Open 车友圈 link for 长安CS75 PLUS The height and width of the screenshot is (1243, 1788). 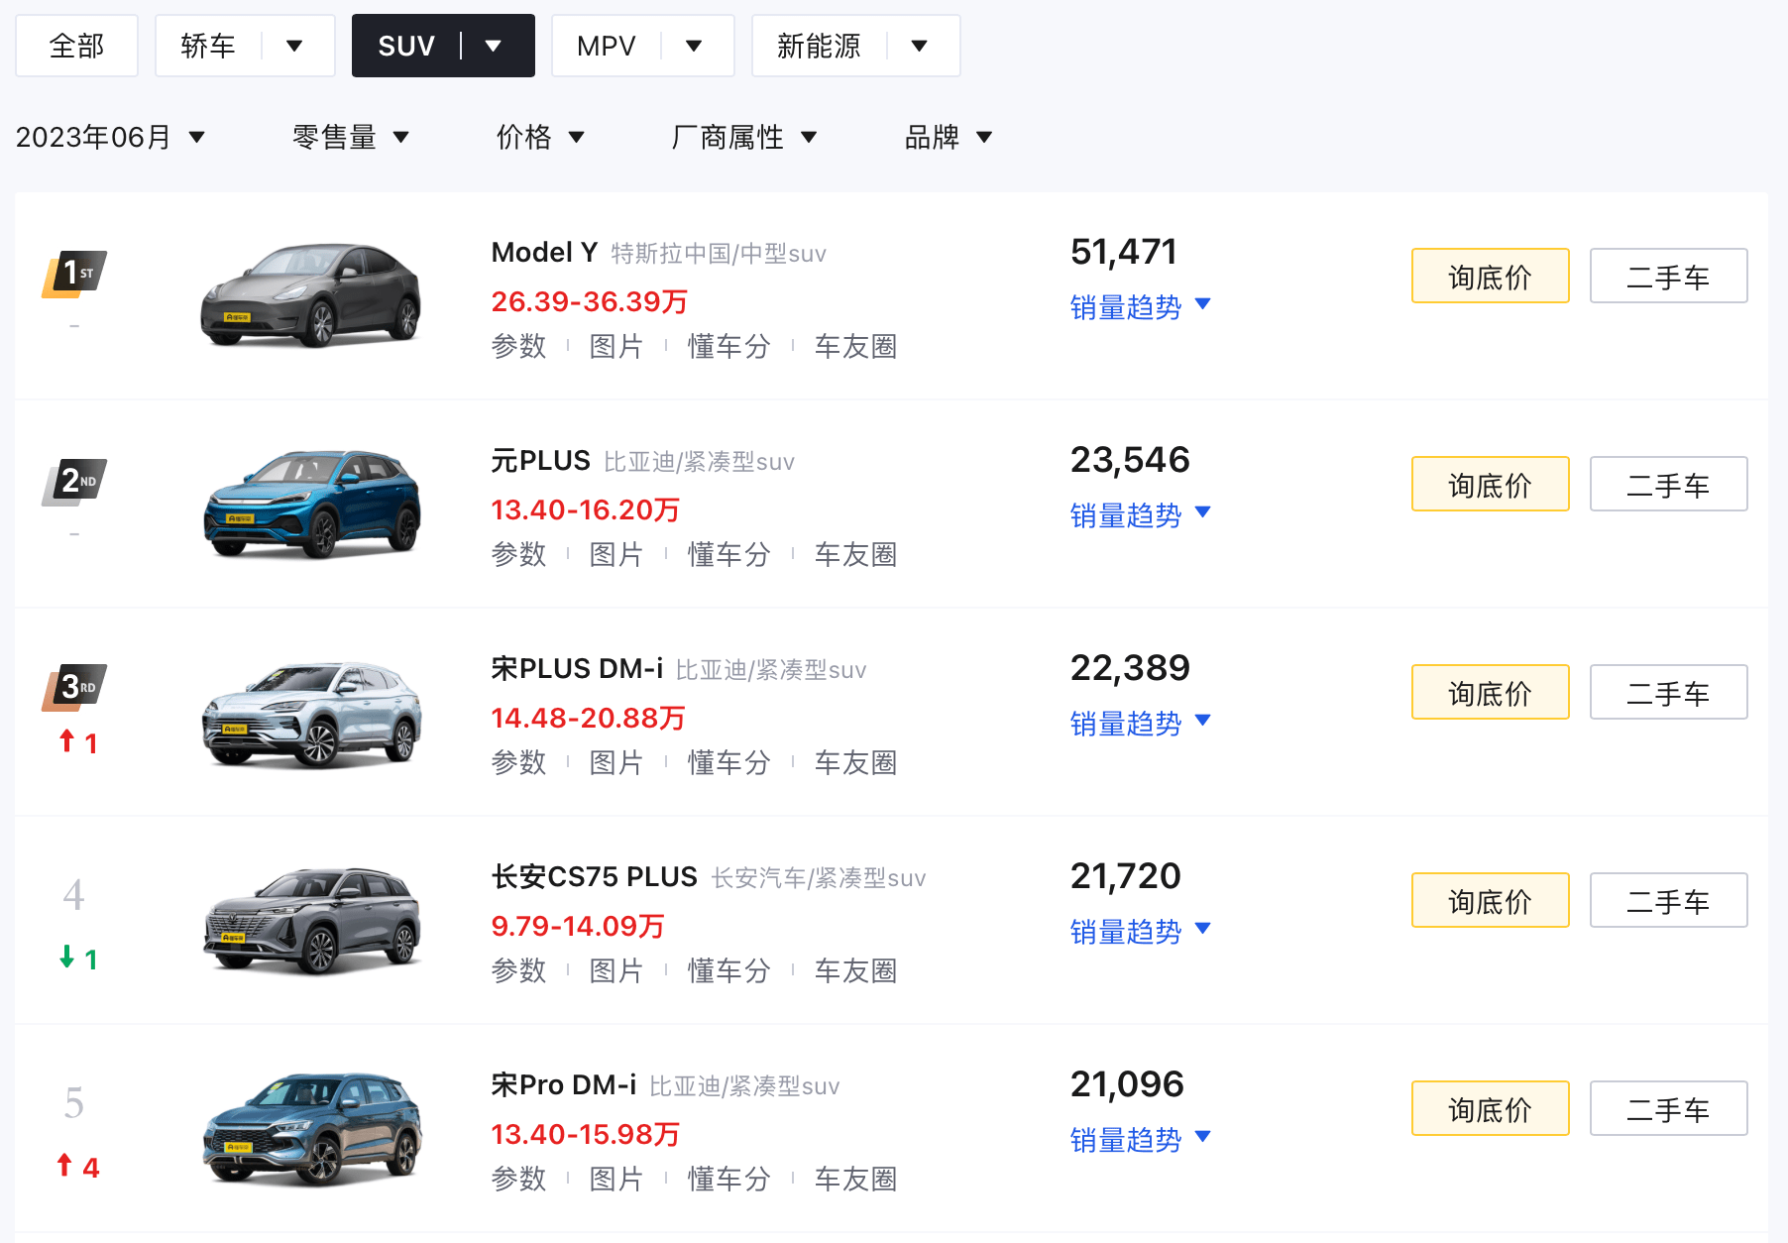tap(855, 971)
